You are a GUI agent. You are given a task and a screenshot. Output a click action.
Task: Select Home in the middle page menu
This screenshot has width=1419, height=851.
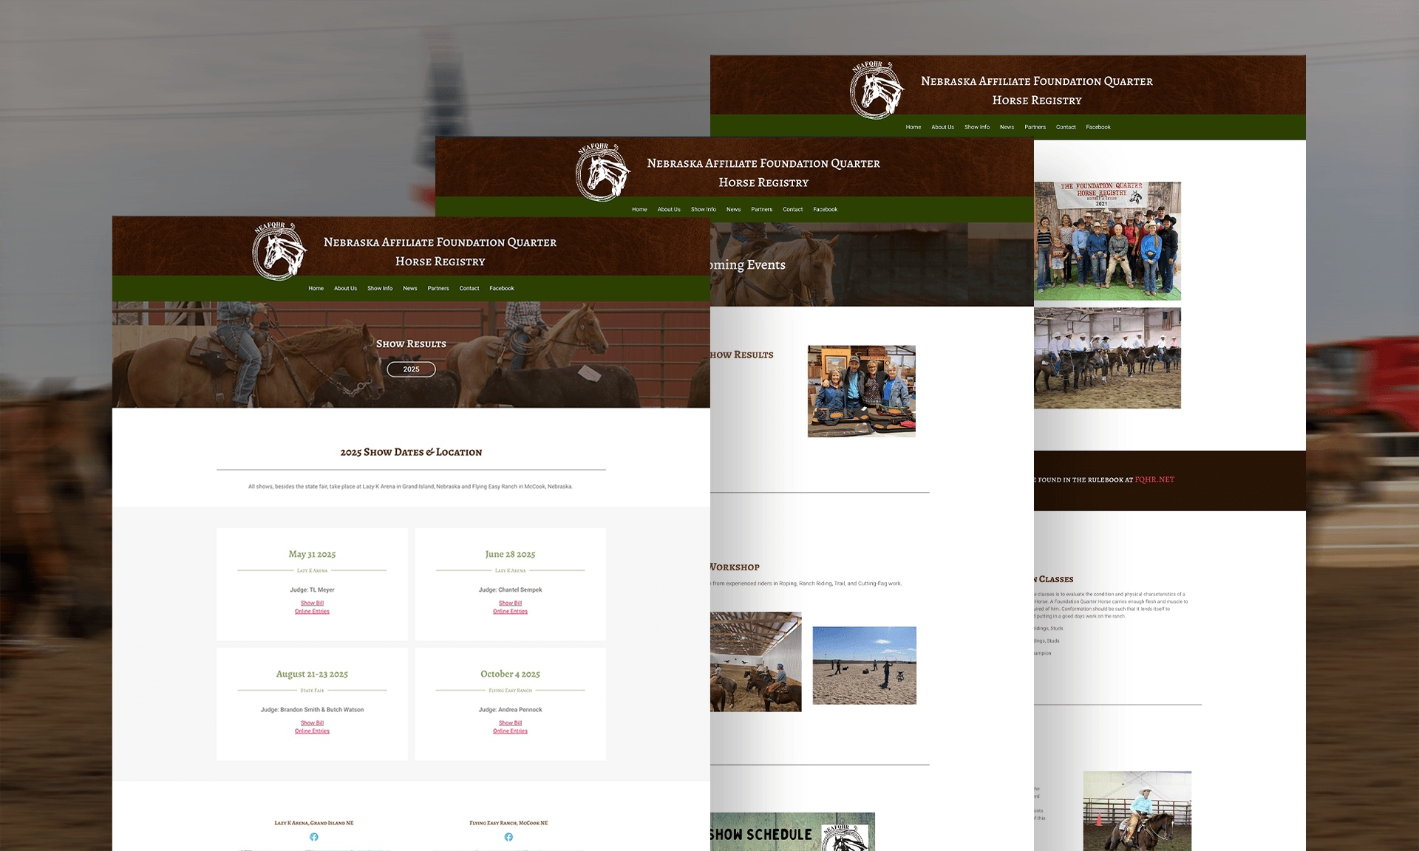(639, 209)
